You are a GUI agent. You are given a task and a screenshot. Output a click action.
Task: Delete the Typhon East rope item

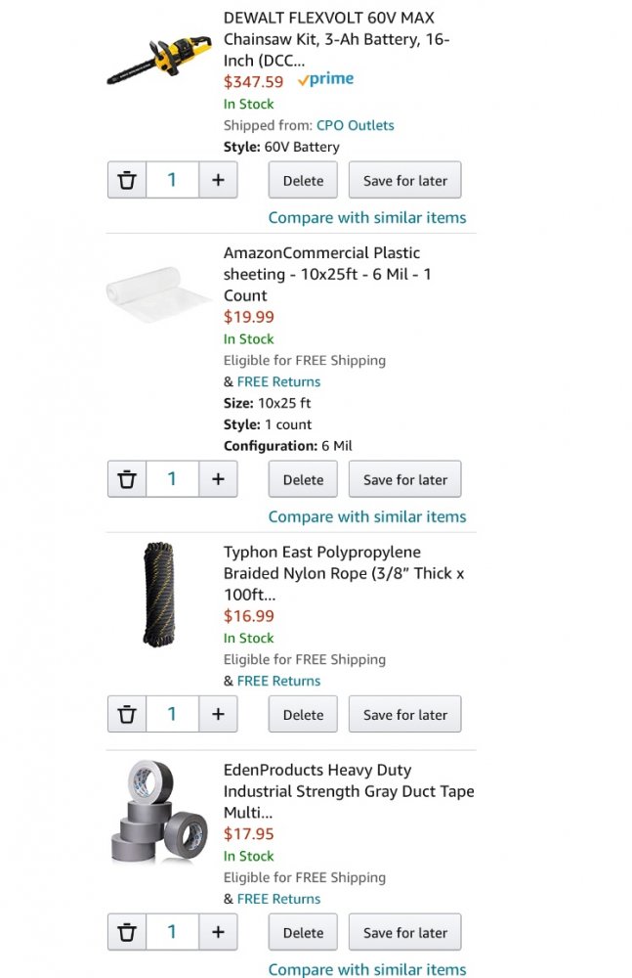click(303, 714)
